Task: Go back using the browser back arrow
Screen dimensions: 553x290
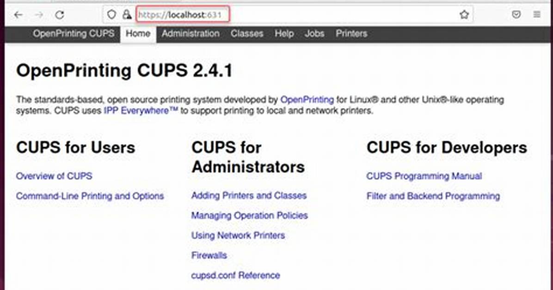Action: [18, 15]
